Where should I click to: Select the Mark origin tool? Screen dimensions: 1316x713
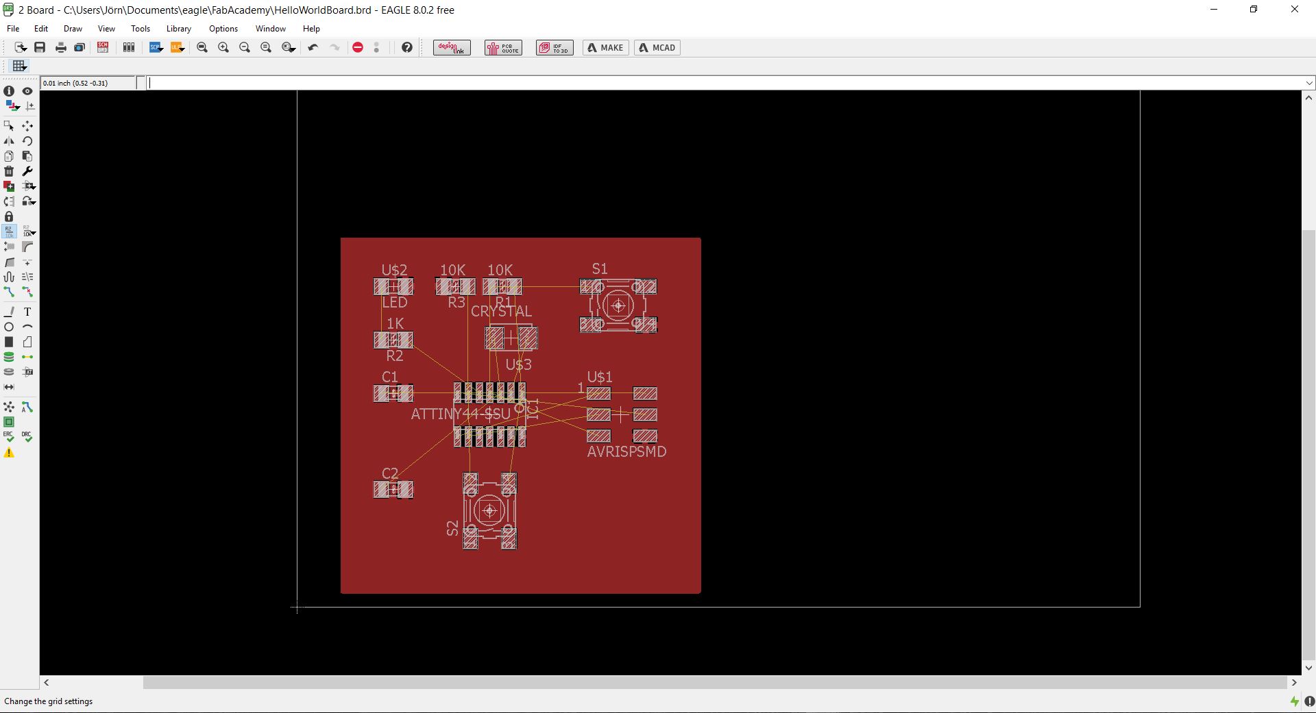click(29, 106)
